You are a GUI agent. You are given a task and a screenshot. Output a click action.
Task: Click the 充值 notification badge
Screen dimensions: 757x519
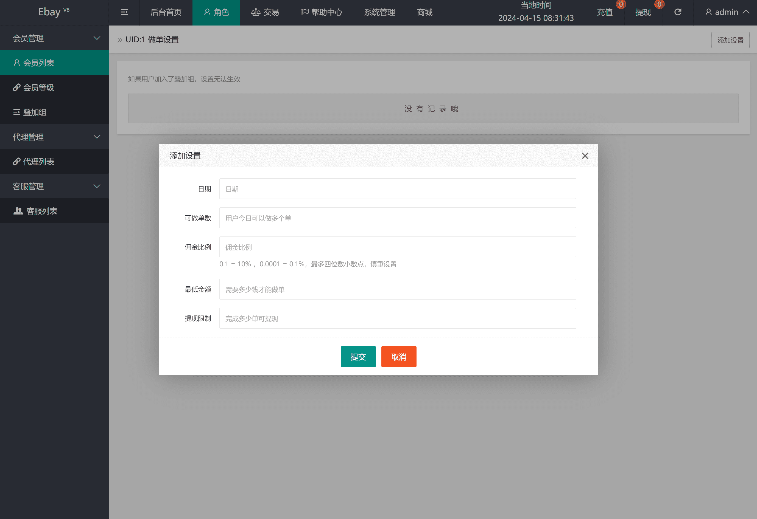pos(621,5)
